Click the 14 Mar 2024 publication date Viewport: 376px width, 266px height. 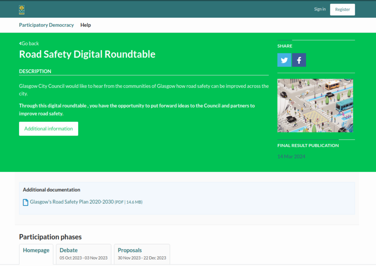[291, 157]
